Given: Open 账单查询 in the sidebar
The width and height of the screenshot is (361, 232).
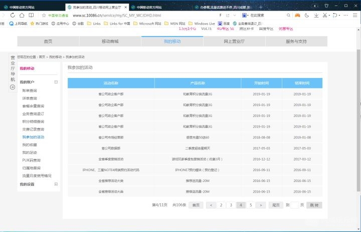Looking at the screenshot, I should point(30,90).
